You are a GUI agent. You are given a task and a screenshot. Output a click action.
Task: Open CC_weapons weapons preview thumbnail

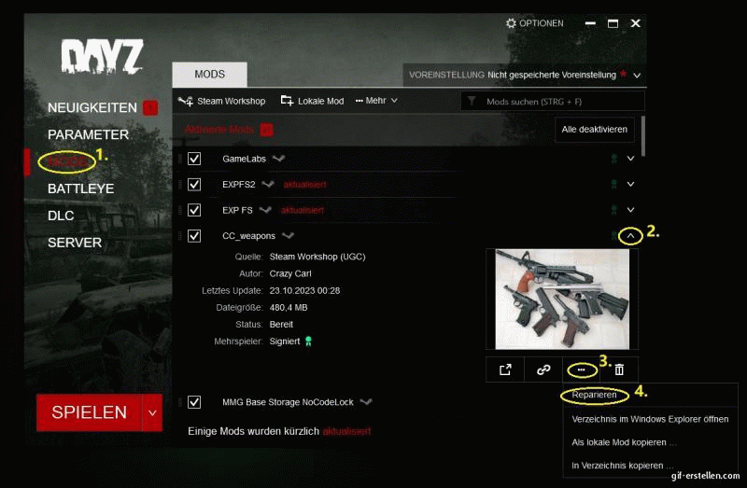pos(562,299)
